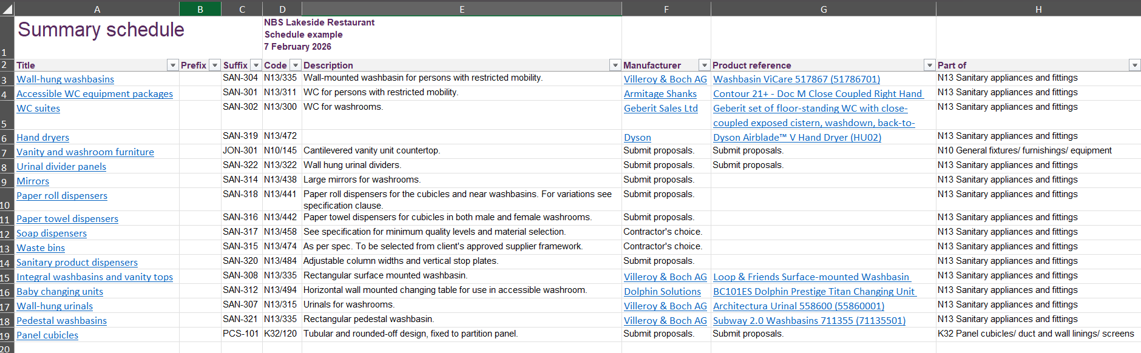The height and width of the screenshot is (353, 1141).
Task: Open the Manufacturer column filter dropdown
Action: (x=705, y=66)
